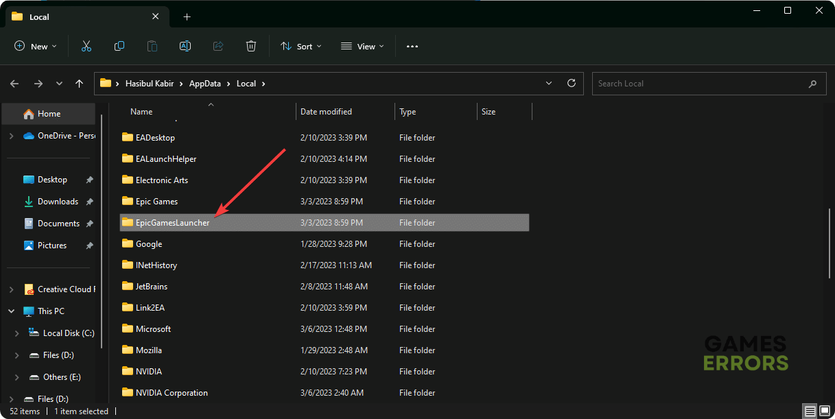The height and width of the screenshot is (419, 835).
Task: Click the Cut scissors icon
Action: click(86, 46)
